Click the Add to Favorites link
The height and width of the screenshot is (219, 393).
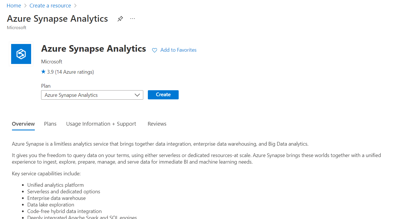tap(178, 50)
